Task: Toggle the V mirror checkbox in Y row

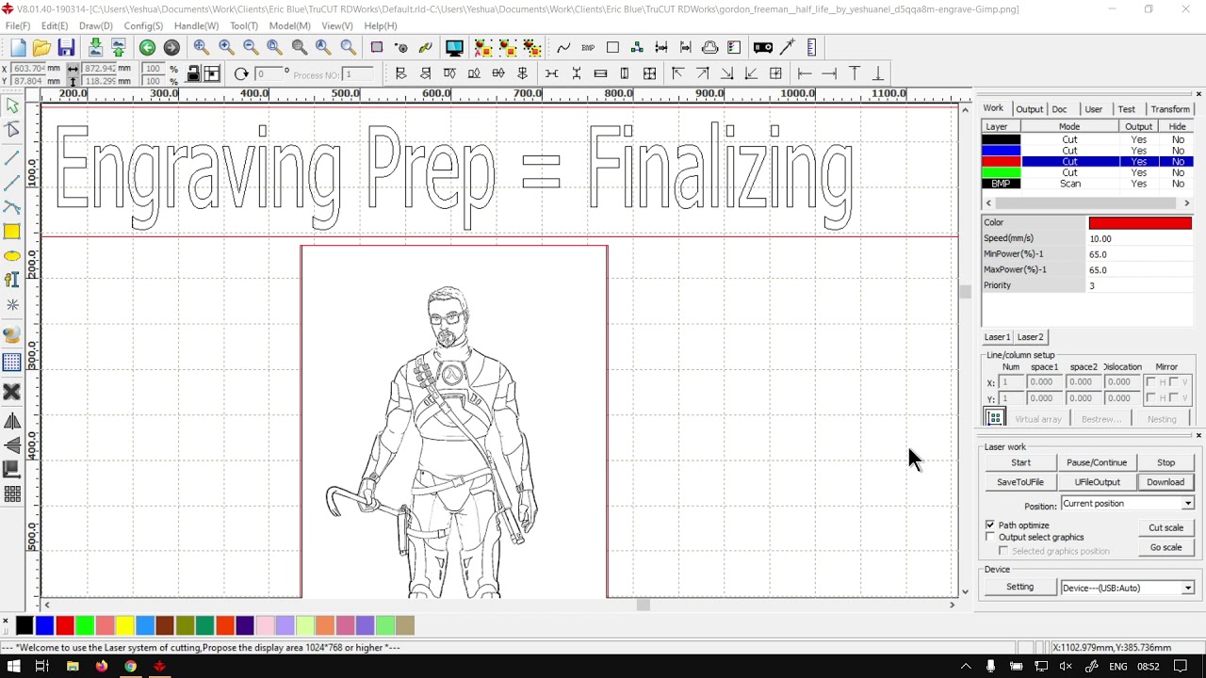Action: (x=1174, y=398)
